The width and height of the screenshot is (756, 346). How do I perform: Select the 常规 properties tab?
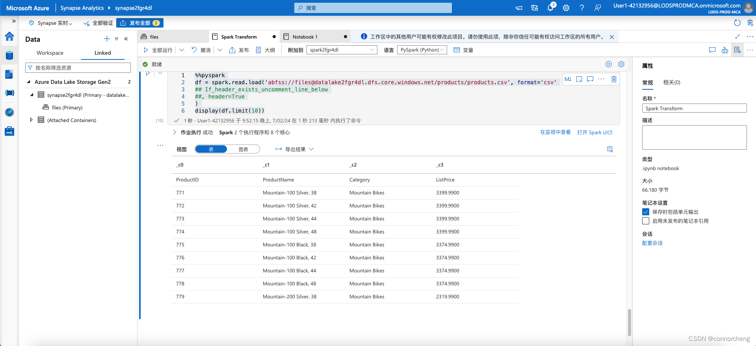648,82
